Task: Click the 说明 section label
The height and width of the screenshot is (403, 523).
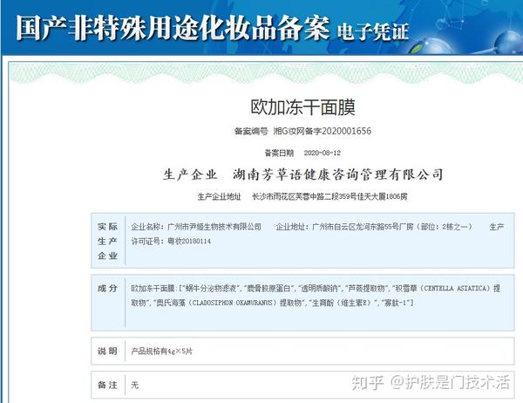Action: pyautogui.click(x=107, y=351)
